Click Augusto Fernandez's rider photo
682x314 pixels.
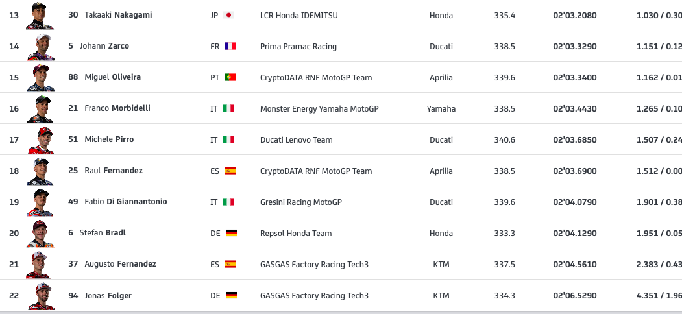pos(40,265)
